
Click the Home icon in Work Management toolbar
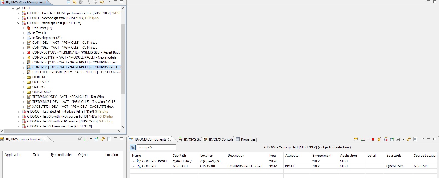click(x=89, y=2)
